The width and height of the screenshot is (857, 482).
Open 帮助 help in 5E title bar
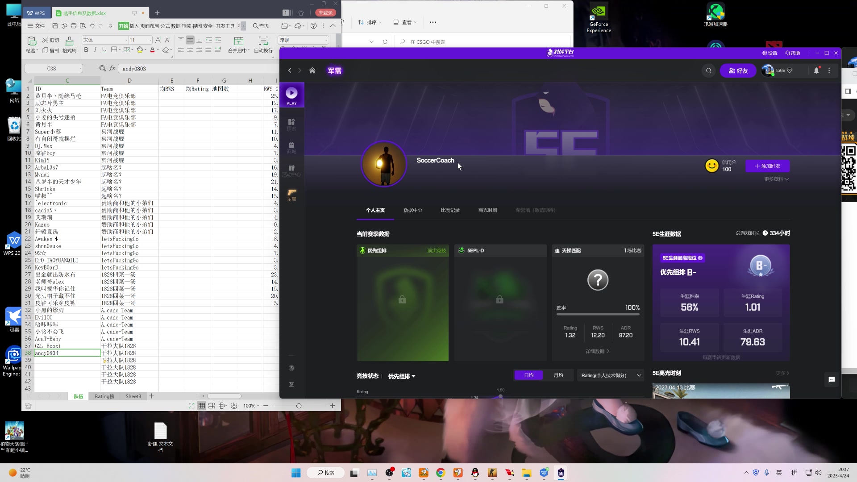pos(793,53)
